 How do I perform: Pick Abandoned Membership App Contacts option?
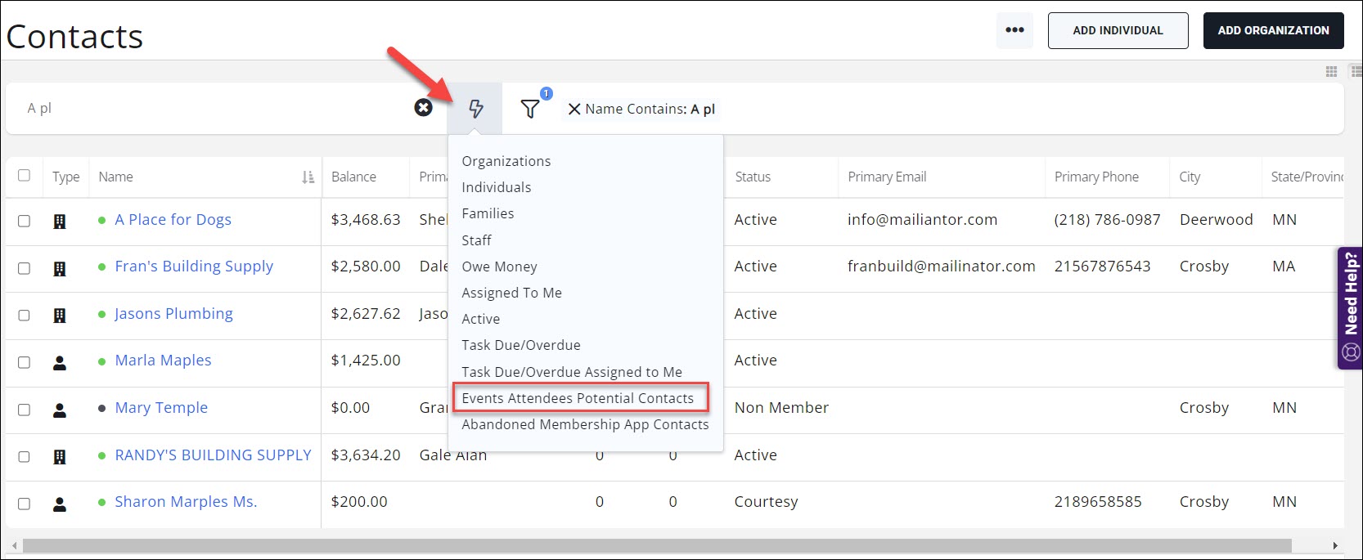585,424
